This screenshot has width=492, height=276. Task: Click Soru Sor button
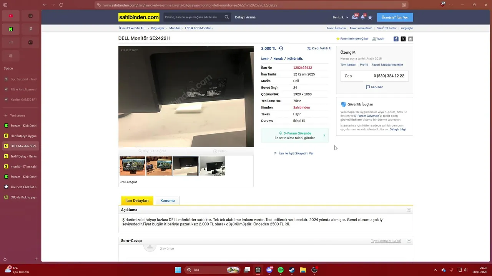pos(374,87)
